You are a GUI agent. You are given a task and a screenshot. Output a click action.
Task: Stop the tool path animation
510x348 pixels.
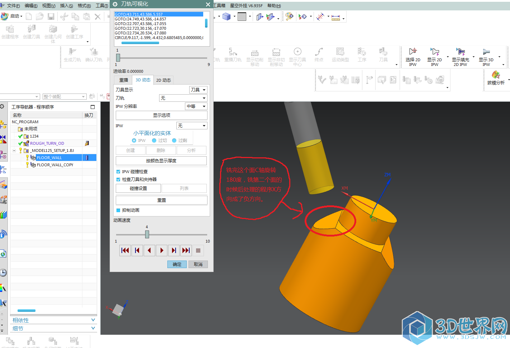[198, 251]
